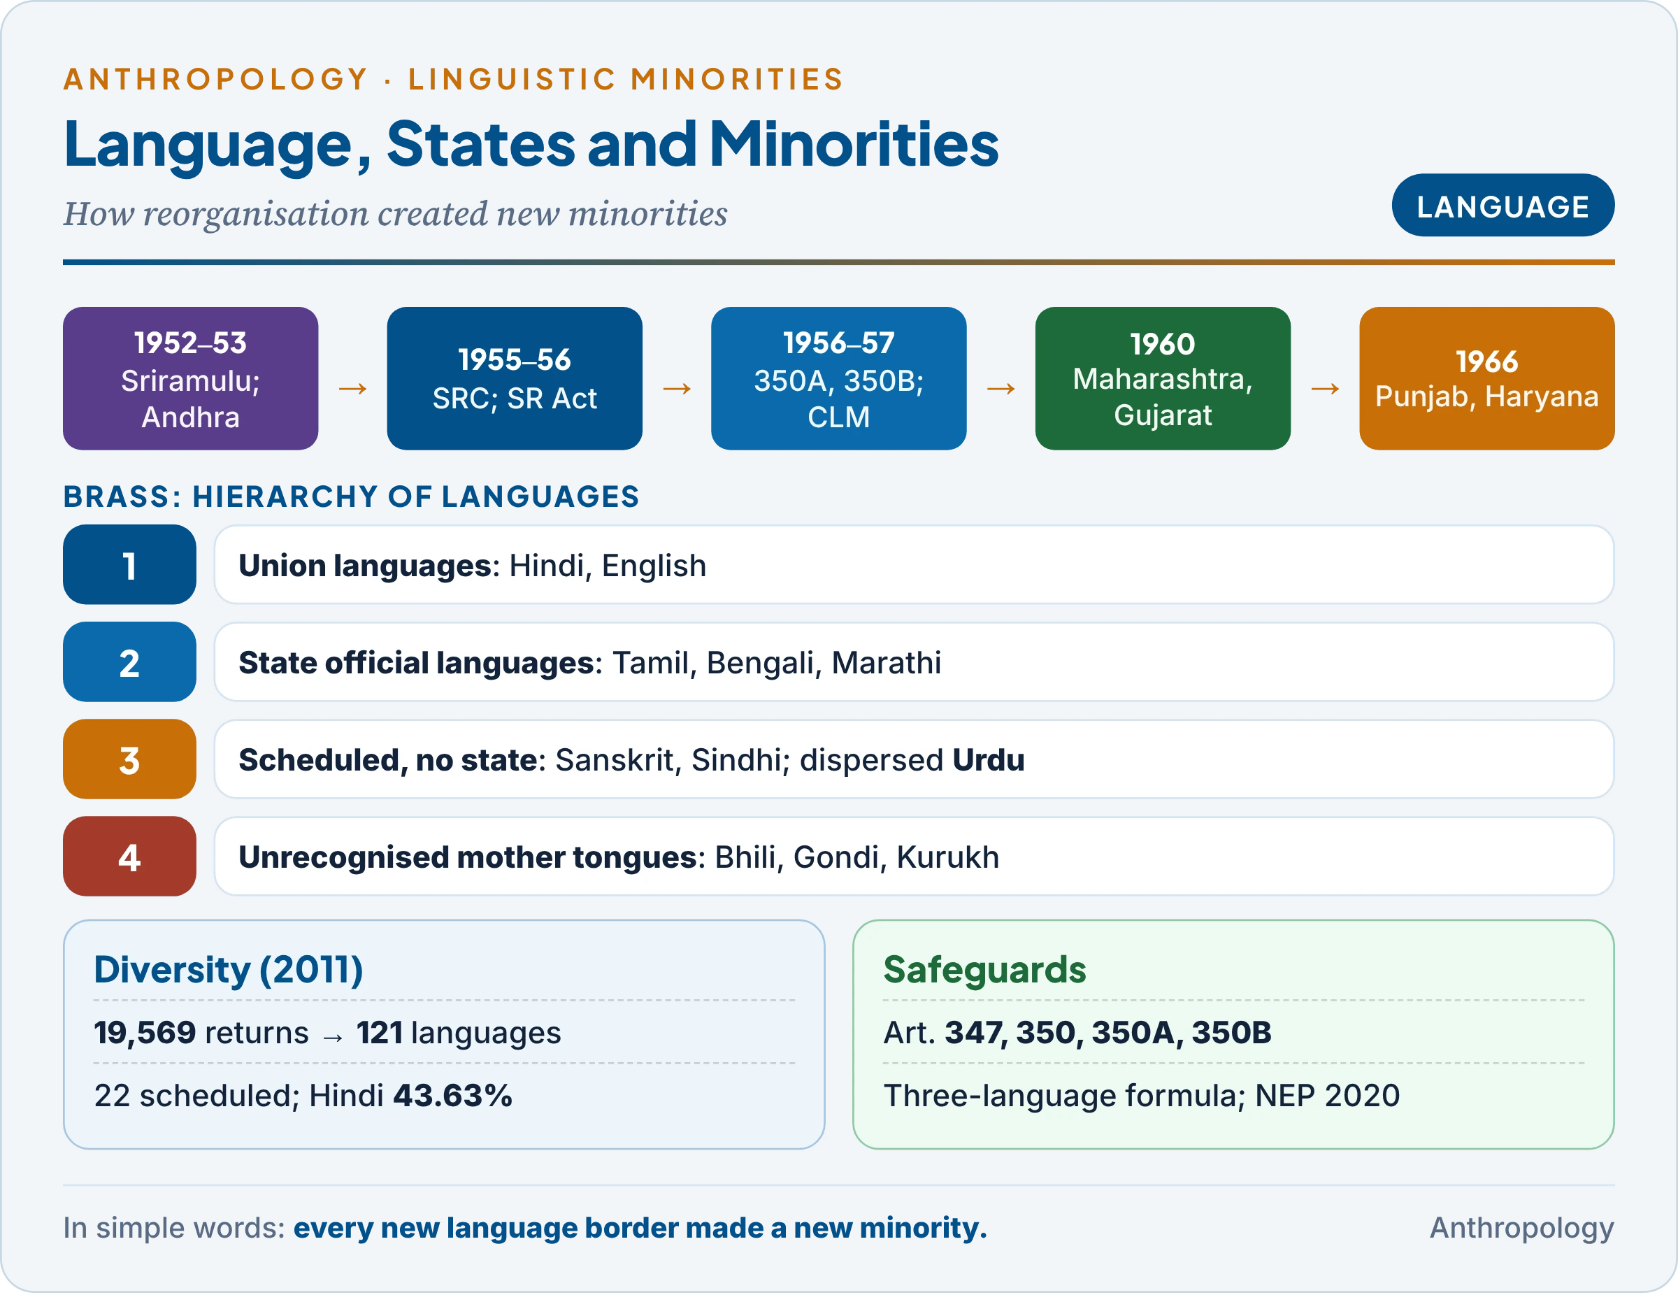The image size is (1678, 1295).
Task: Select the 1966 Punjab, Haryana card
Action: (1486, 379)
